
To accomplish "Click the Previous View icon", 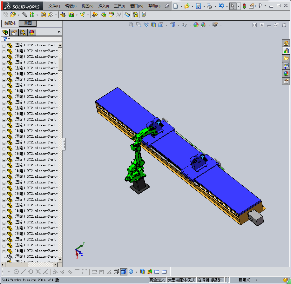I will (146, 25).
